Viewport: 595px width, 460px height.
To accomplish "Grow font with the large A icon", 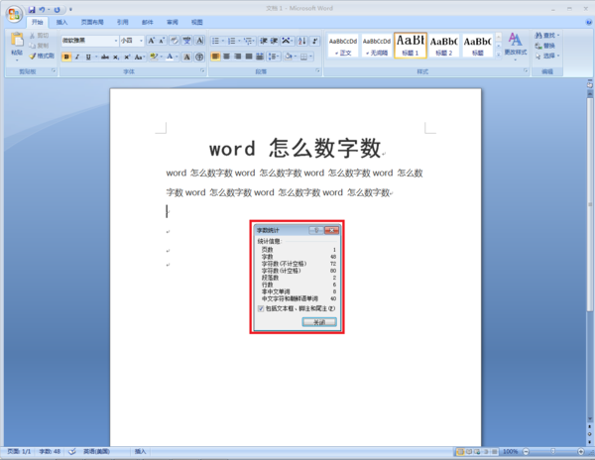I will [152, 41].
